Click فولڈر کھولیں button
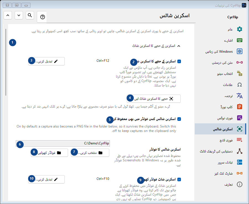Viewport: 249px width, 204px height. [49, 153]
